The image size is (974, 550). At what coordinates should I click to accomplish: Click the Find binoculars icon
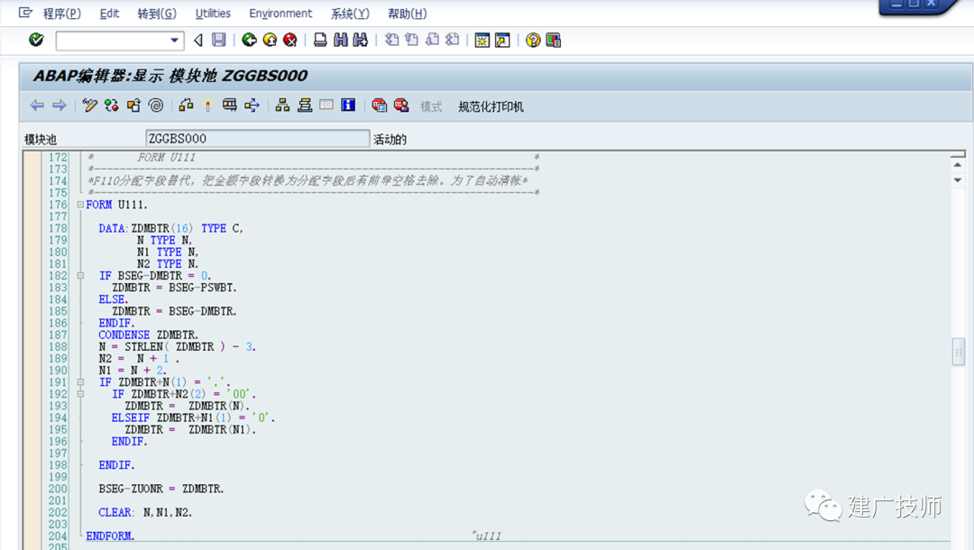coord(340,41)
